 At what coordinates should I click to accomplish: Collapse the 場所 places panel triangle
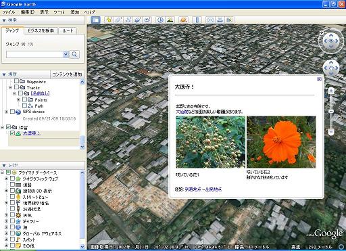(4, 74)
